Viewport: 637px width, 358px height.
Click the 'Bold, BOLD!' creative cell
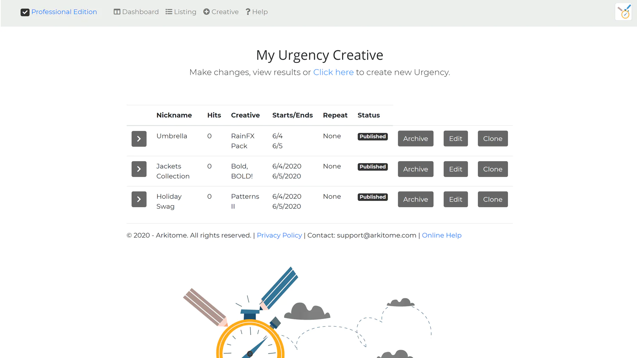(242, 171)
